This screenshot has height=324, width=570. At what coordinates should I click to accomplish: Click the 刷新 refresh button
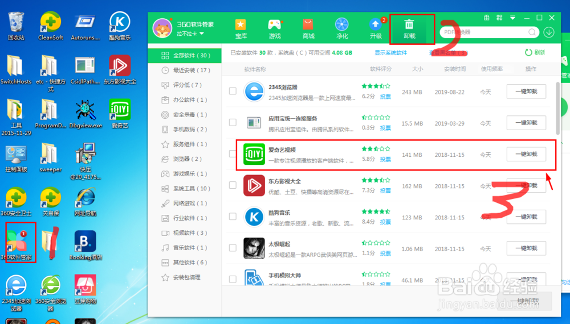[x=535, y=52]
